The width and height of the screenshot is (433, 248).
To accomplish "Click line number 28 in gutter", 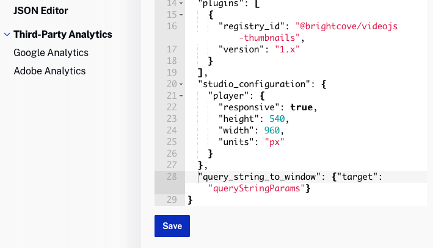I will [x=172, y=177].
